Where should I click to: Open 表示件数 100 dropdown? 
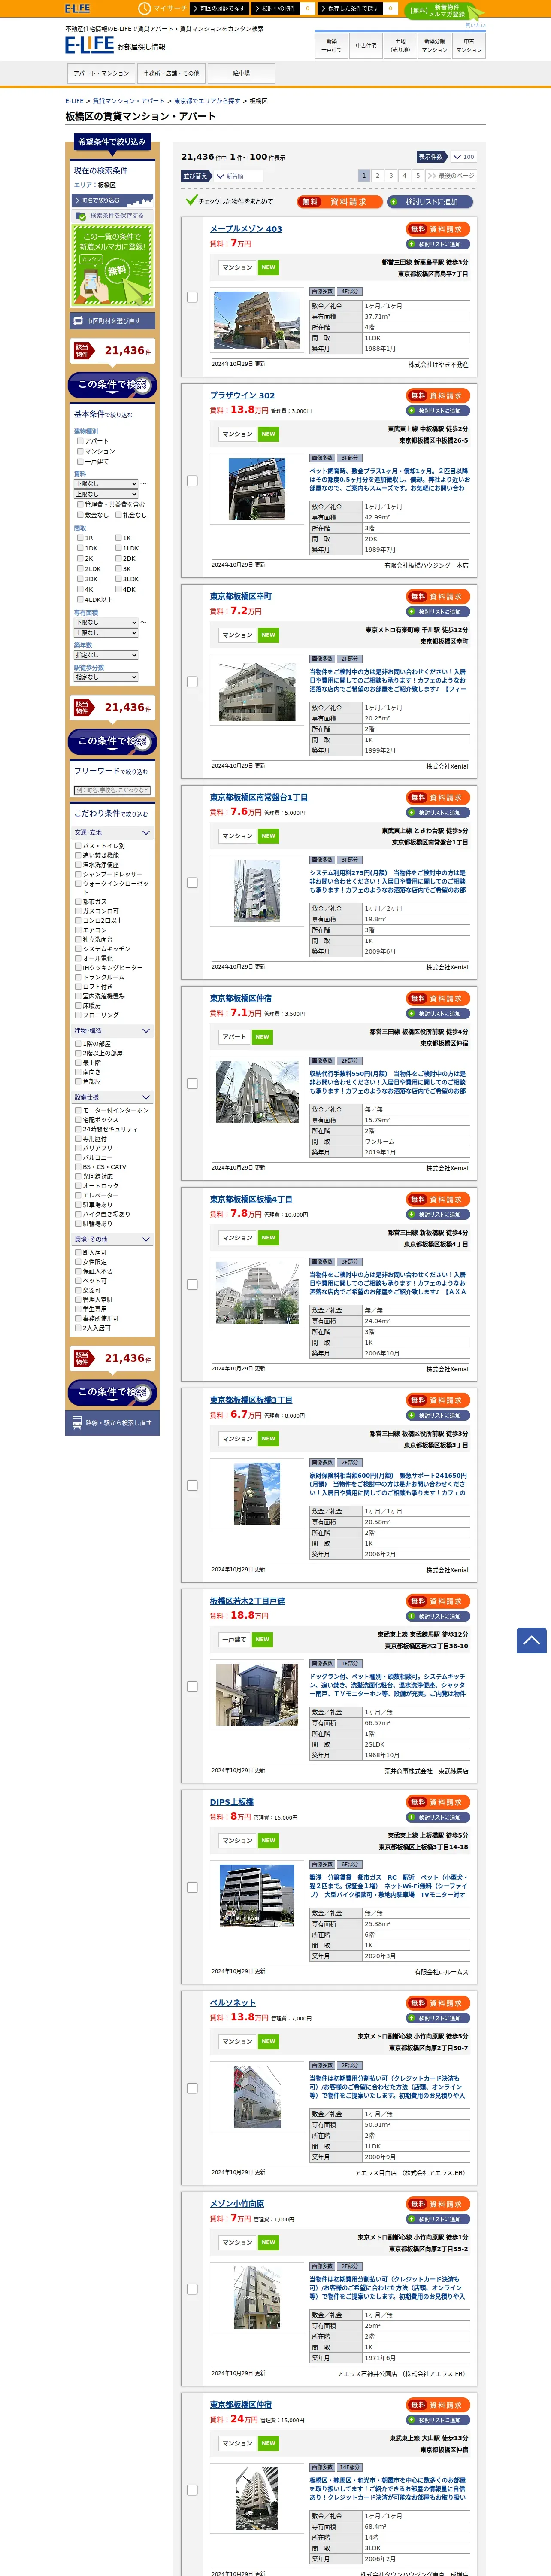coord(463,157)
